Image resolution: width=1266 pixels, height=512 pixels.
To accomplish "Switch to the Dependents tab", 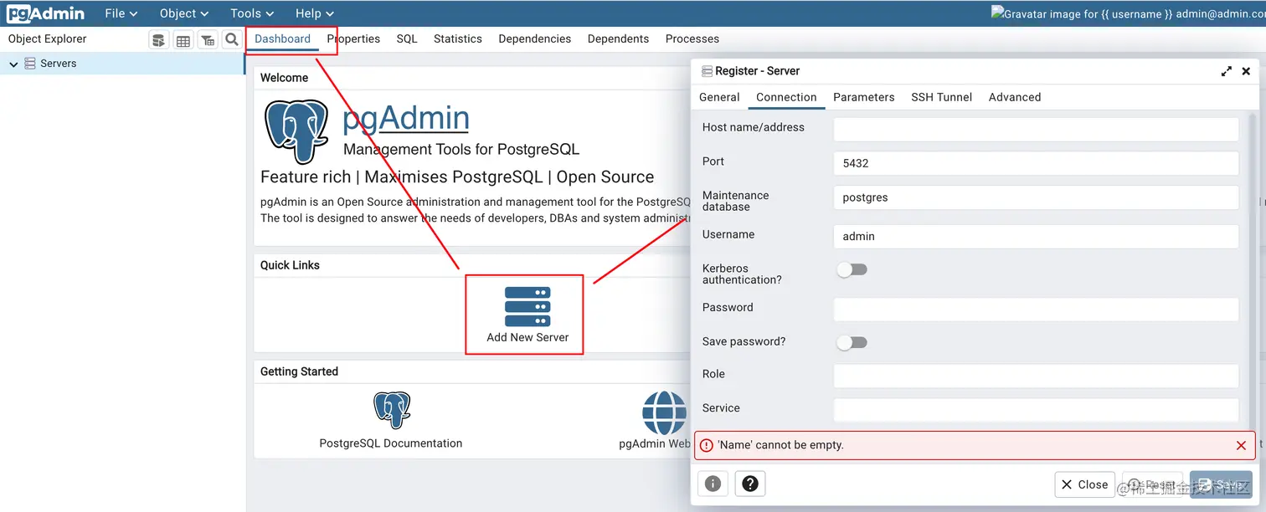I will click(x=618, y=38).
